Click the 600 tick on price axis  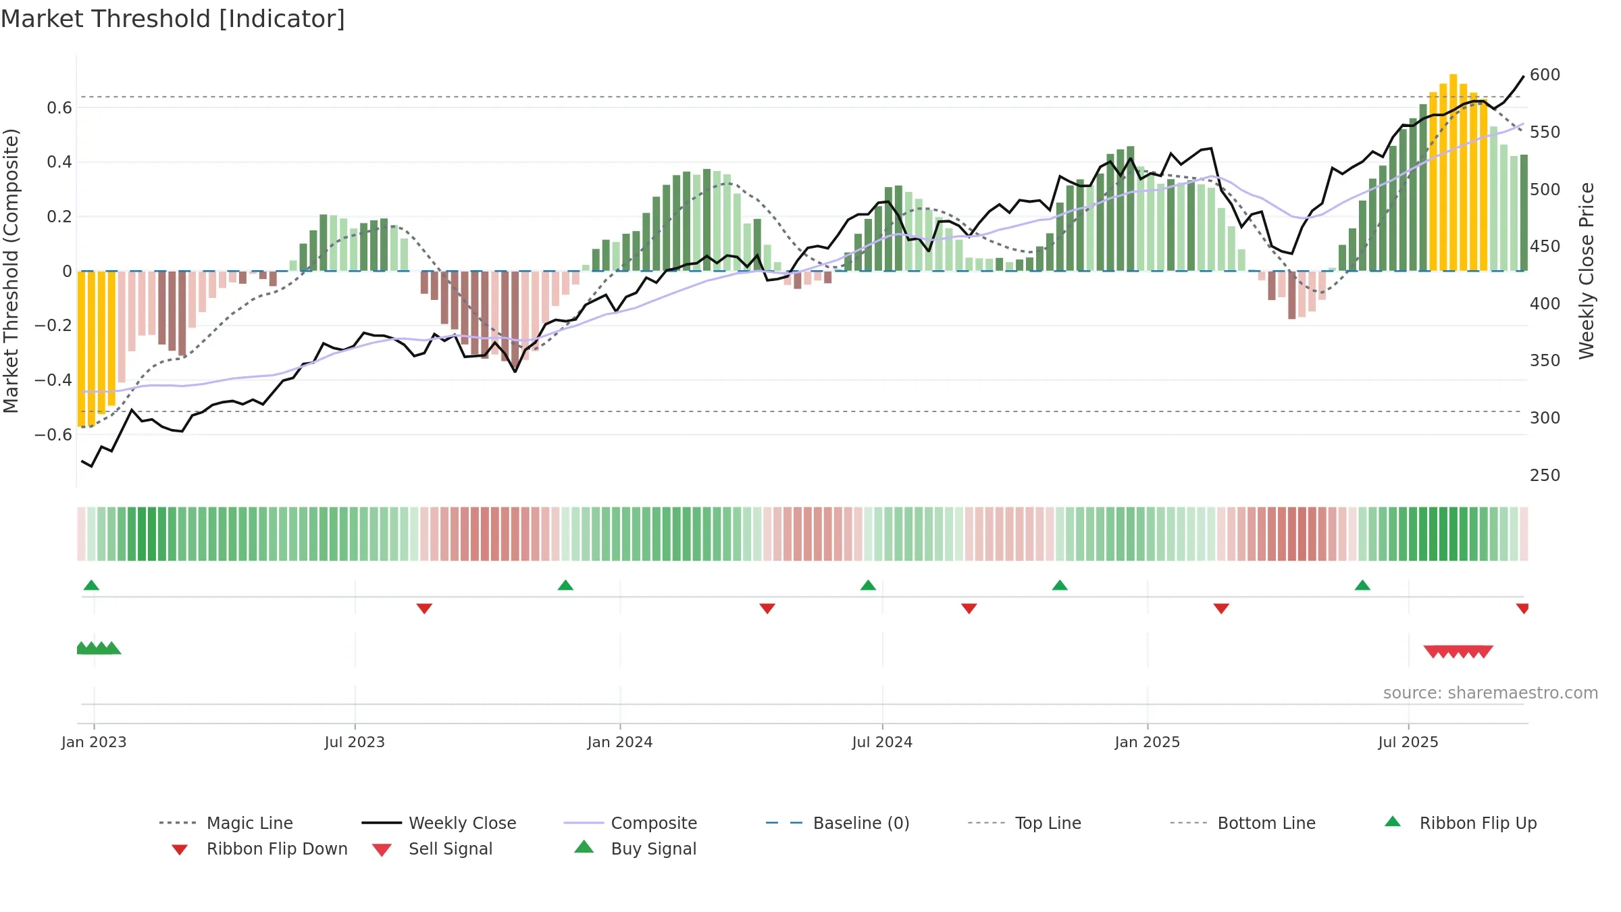click(1545, 75)
